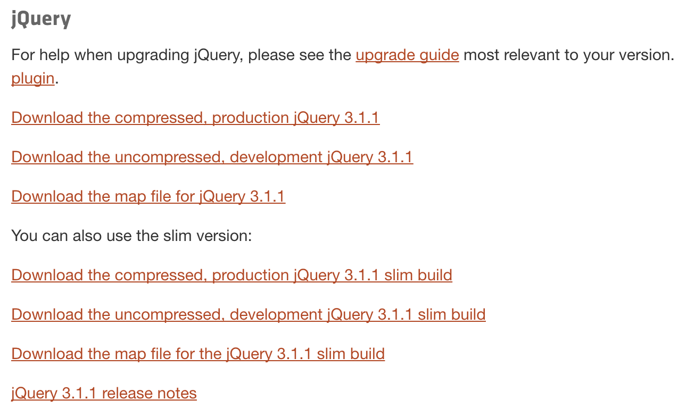Click the 'You can also use the slim version' text
This screenshot has width=678, height=416.
click(131, 235)
